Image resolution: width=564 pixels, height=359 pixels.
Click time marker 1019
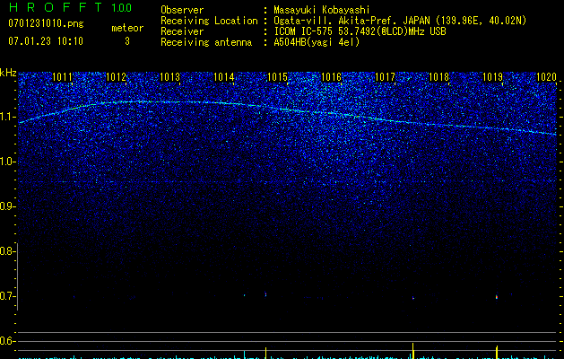pos(492,77)
